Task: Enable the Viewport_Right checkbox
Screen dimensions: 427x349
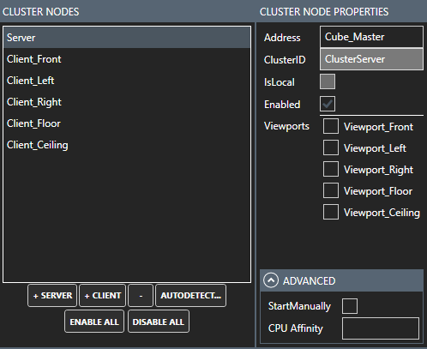Action: [331, 169]
